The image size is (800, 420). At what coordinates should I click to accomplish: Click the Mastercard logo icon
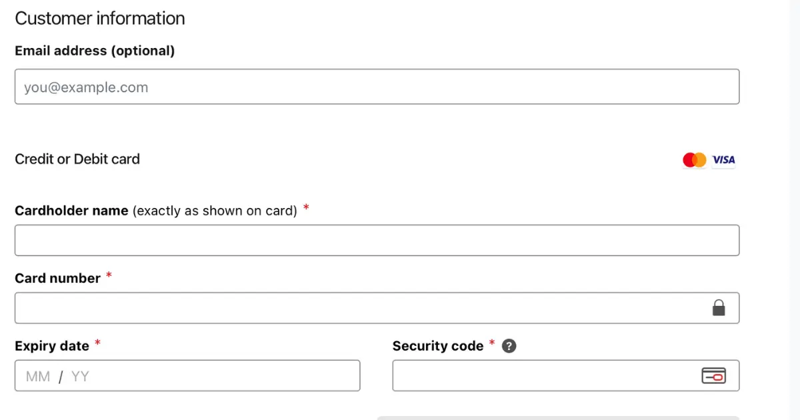coord(694,160)
